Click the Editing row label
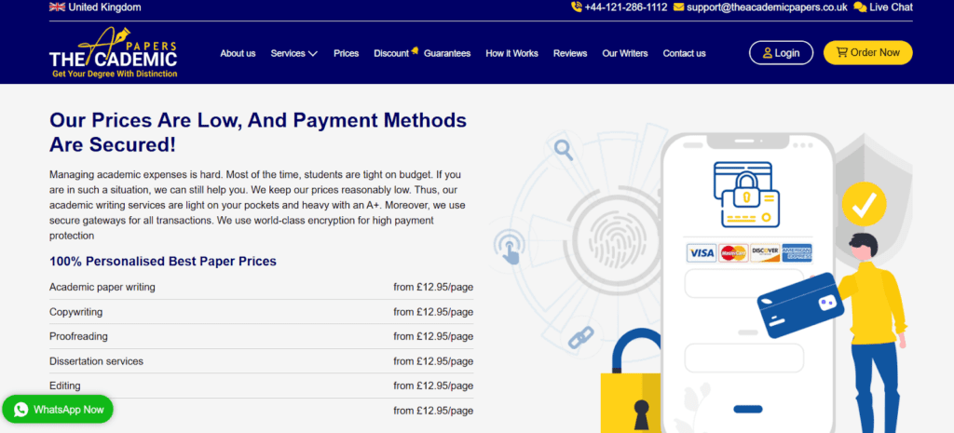Viewport: 954px width, 433px height. point(64,386)
